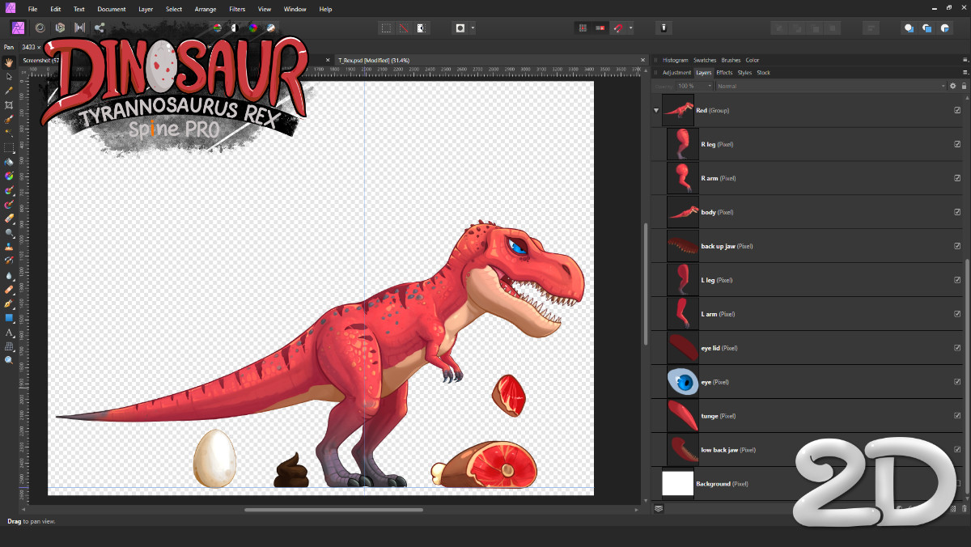Open the Normal blend mode dropdown
Screen dimensions: 971x547
click(831, 86)
